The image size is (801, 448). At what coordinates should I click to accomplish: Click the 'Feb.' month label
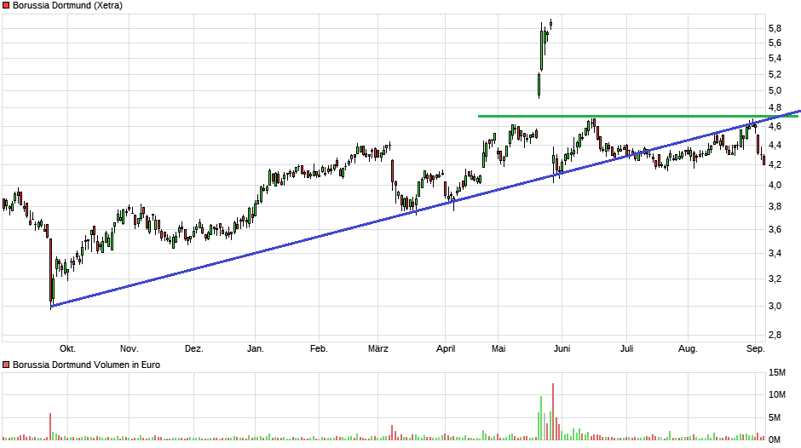319,349
